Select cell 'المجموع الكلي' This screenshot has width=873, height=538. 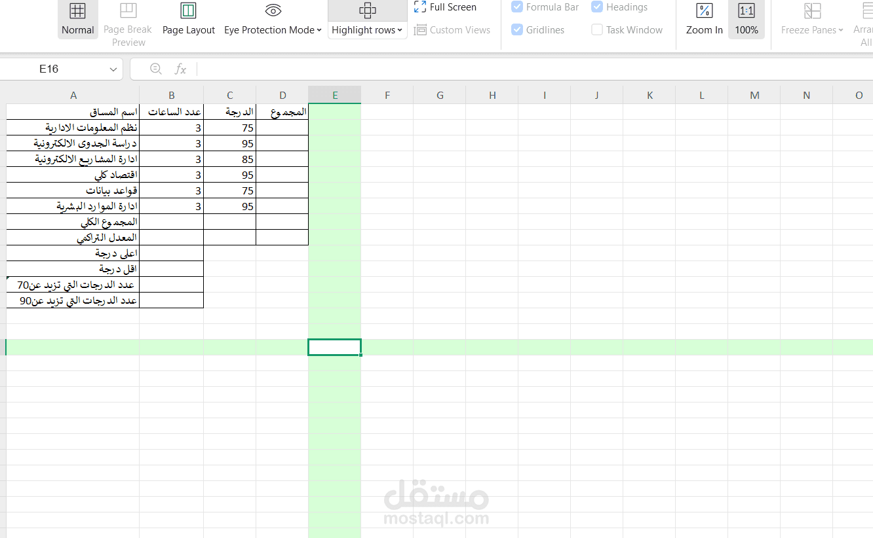tap(73, 222)
